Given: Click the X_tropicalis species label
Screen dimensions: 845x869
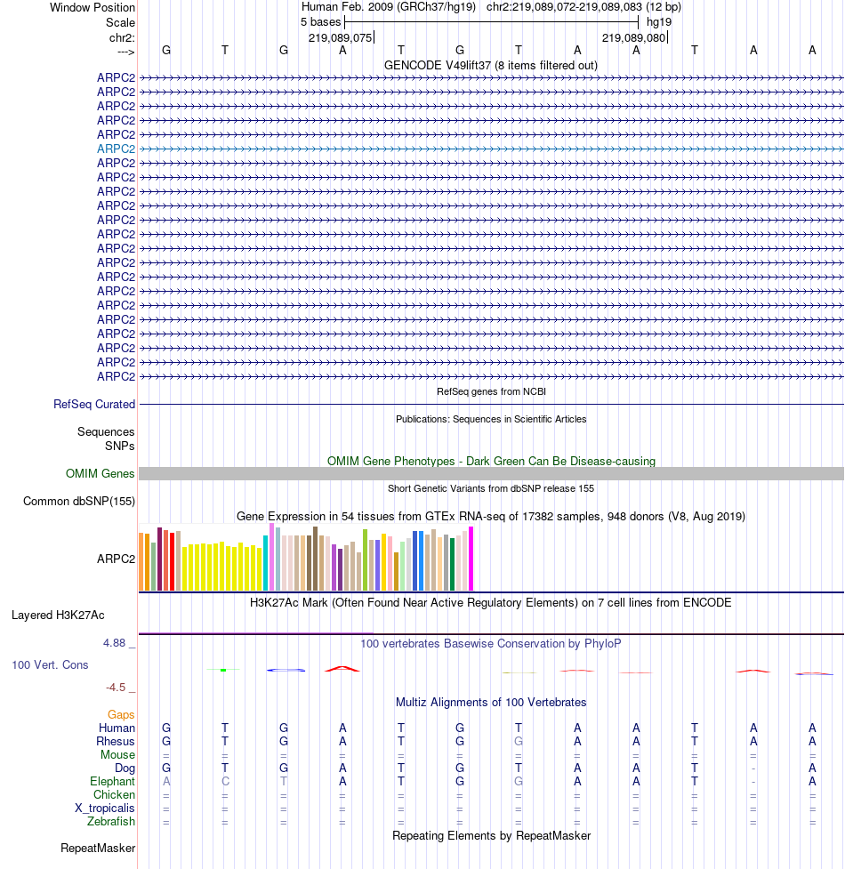Looking at the screenshot, I should click(105, 808).
